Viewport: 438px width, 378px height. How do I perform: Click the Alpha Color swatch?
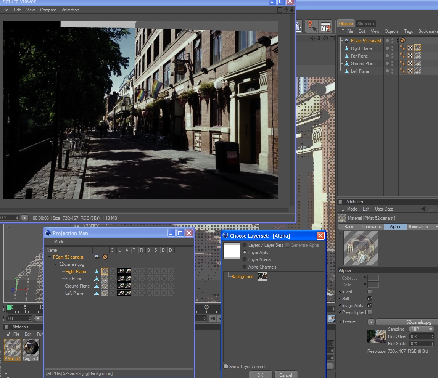click(373, 278)
